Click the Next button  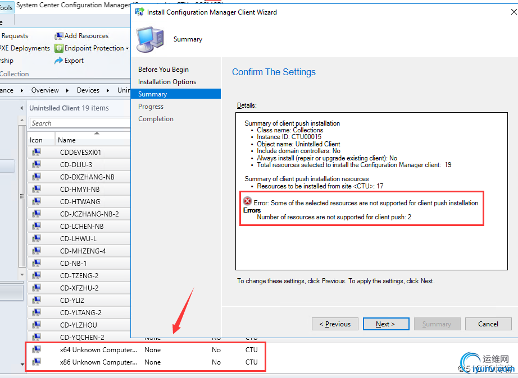pos(386,324)
